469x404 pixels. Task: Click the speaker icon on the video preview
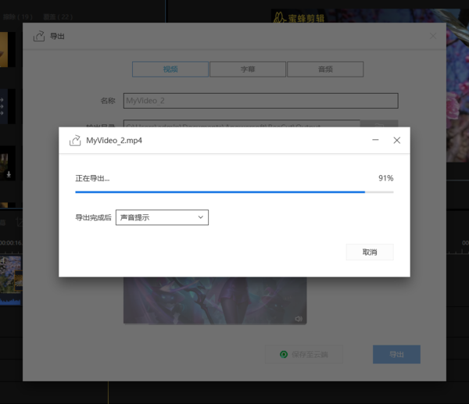(298, 318)
